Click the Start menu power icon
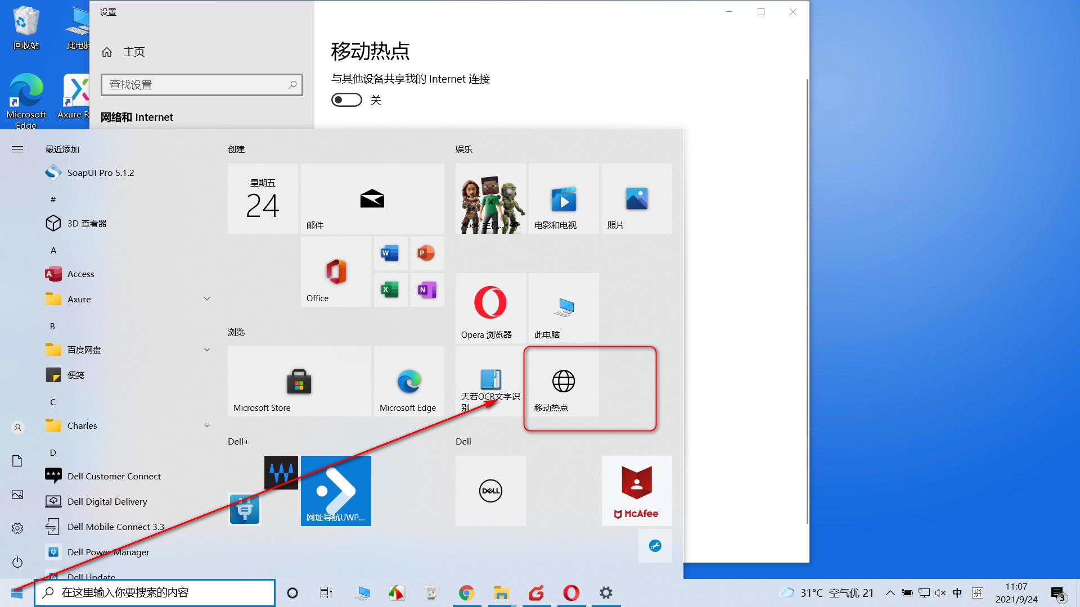The width and height of the screenshot is (1080, 607). (x=17, y=562)
